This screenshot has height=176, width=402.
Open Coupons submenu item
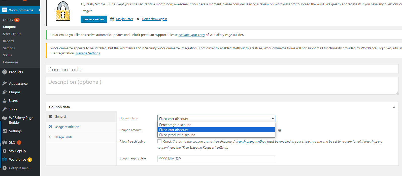click(10, 27)
